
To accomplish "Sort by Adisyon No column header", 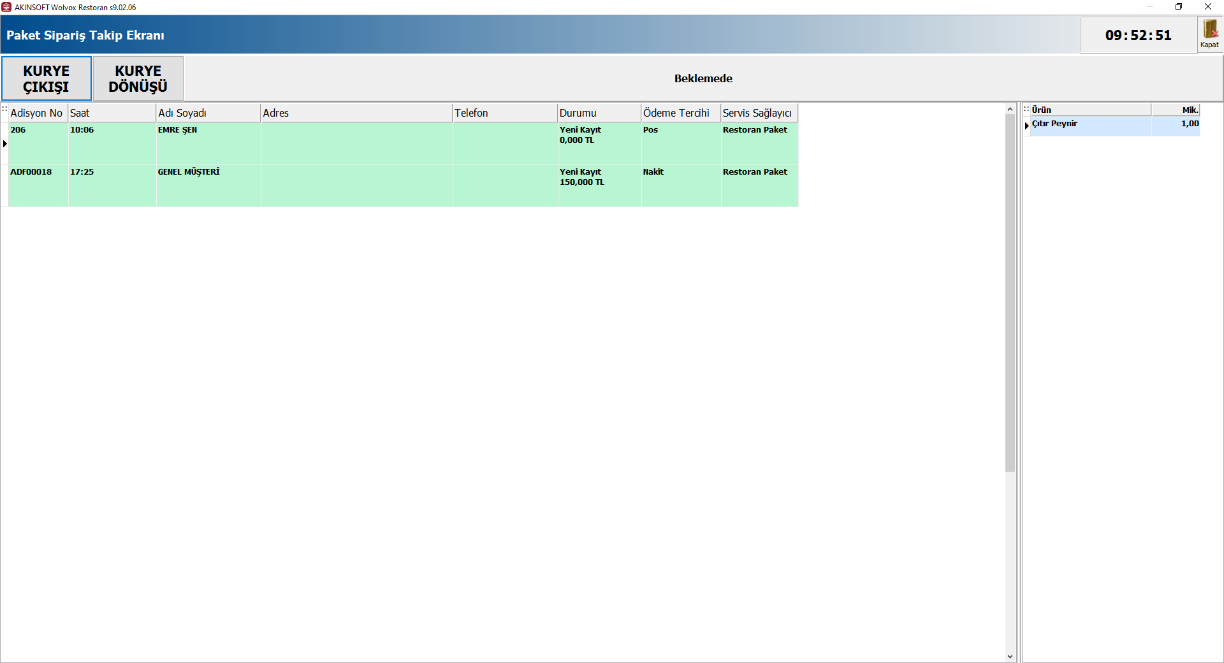I will pos(38,113).
